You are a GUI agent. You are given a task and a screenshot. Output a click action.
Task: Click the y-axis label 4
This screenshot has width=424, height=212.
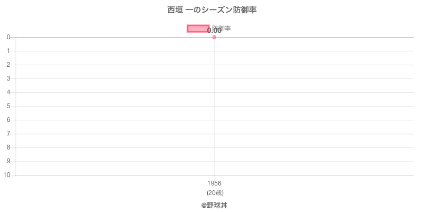click(x=9, y=92)
